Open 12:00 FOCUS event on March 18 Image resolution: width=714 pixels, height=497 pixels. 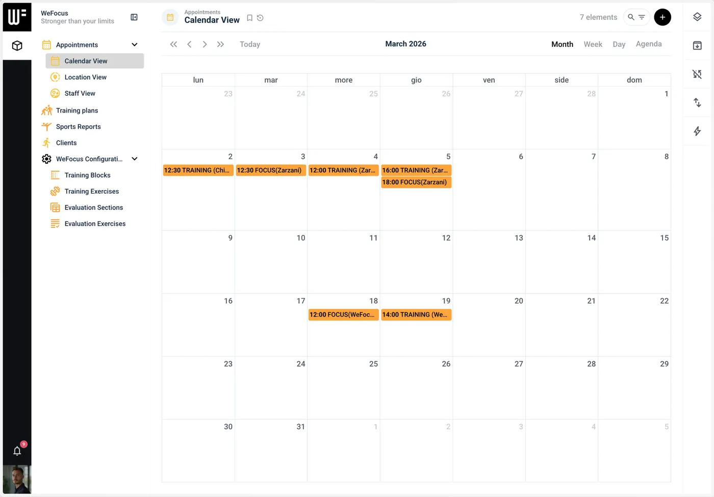344,315
